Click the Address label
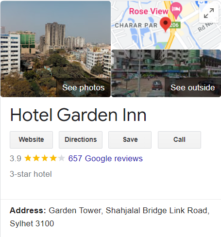Viewport: 221px width, 237px height. pos(28,210)
